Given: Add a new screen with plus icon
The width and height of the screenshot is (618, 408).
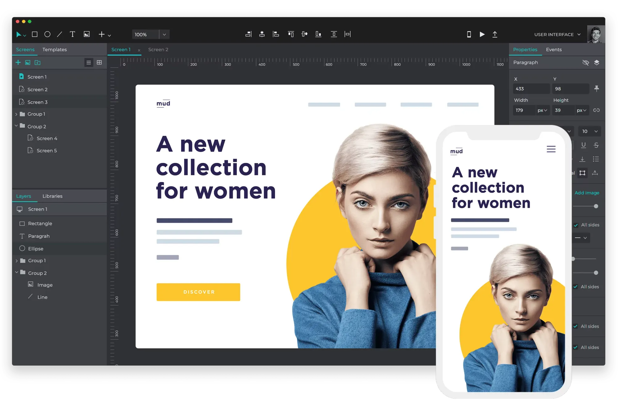Looking at the screenshot, I should [18, 63].
